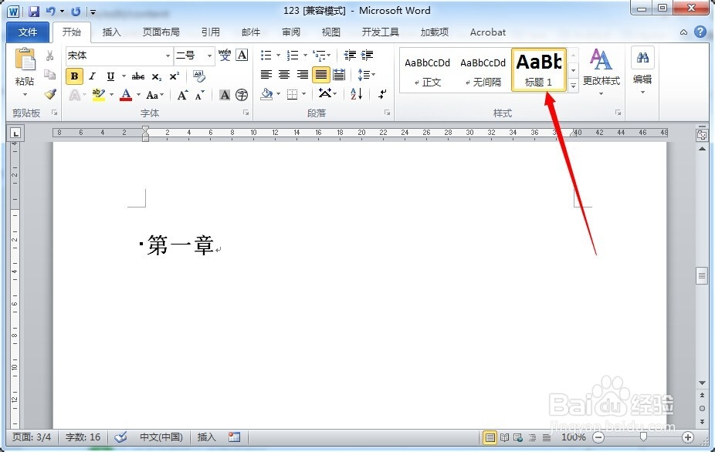Open the 编辑 Editing group
The height and width of the screenshot is (452, 715).
click(x=642, y=71)
